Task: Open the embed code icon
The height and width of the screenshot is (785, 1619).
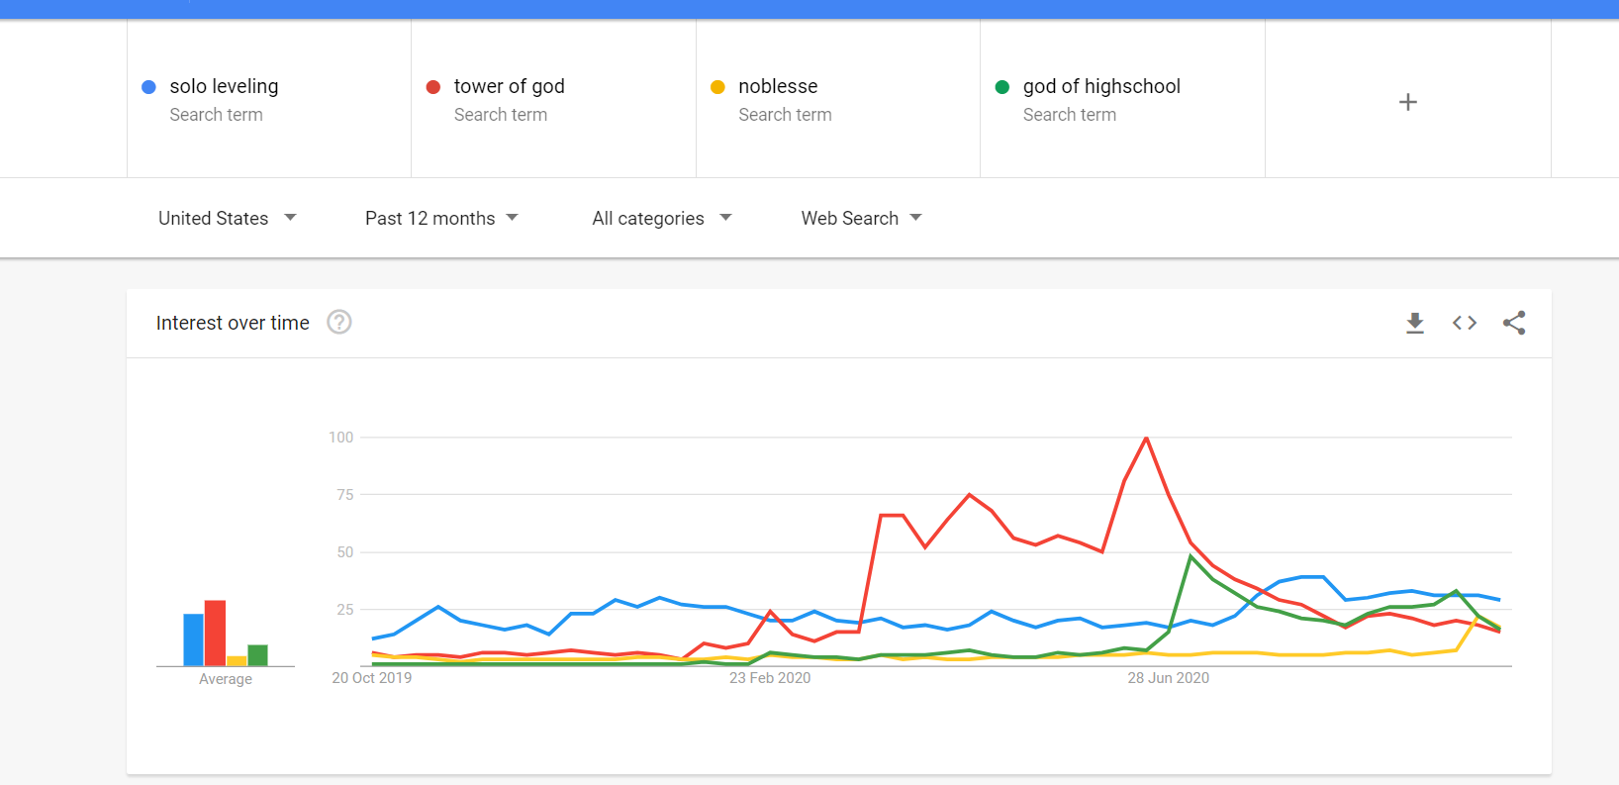Action: (1465, 323)
